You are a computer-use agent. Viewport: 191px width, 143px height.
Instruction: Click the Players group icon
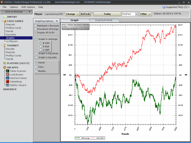4,63
